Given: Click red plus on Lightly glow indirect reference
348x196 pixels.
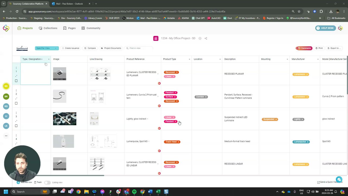Looking at the screenshot, I should [159, 128].
